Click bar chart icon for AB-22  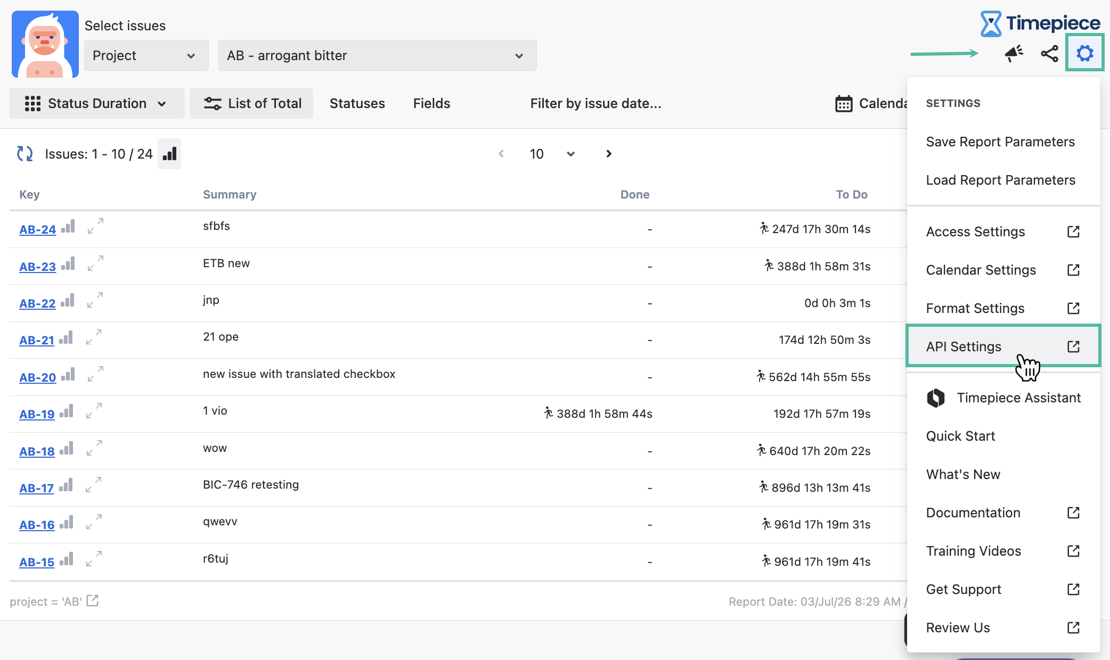(x=68, y=300)
